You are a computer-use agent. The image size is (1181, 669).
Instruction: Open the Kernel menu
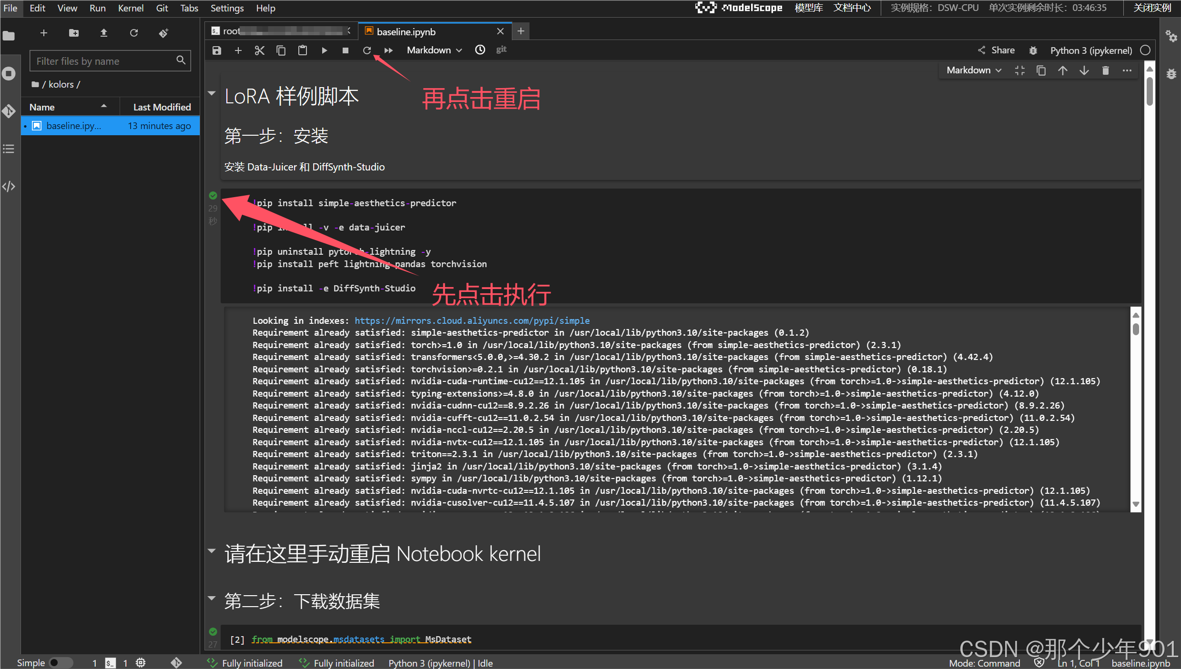131,8
